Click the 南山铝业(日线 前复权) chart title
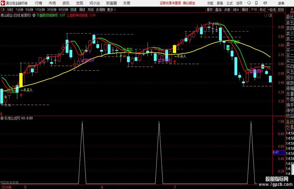This screenshot has width=294, height=189. point(16,15)
